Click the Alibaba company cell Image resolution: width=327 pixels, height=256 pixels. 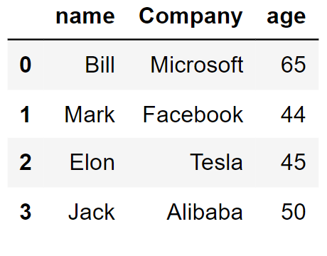coord(205,212)
